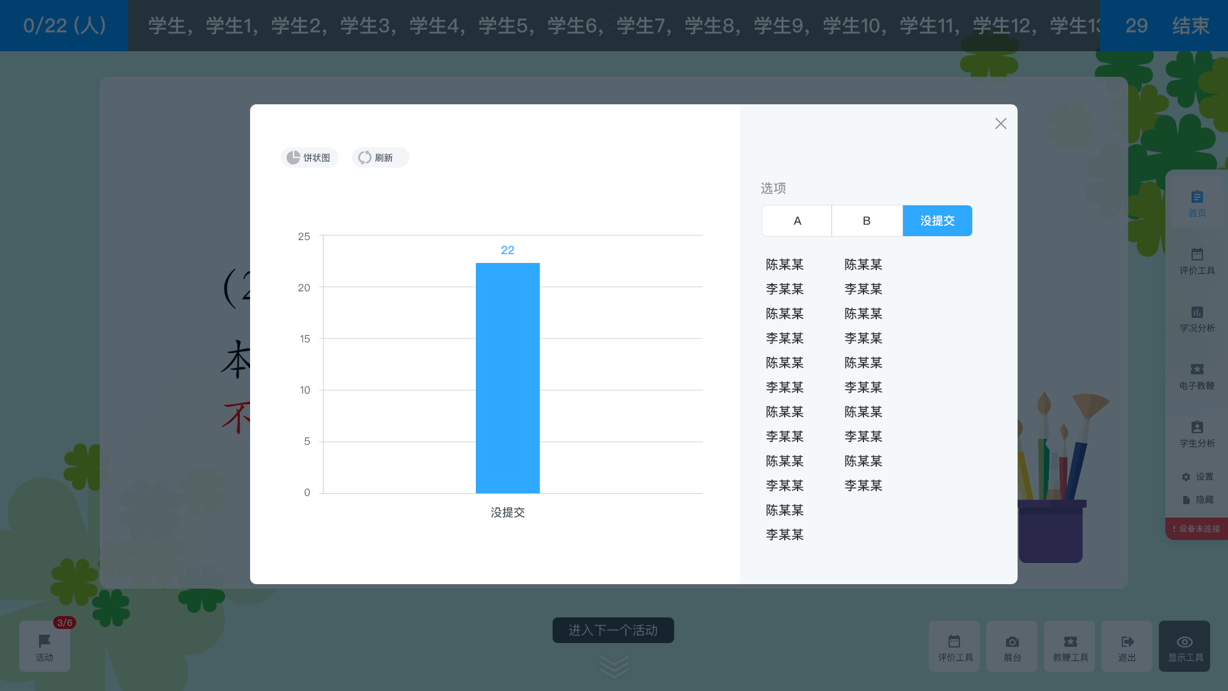Expand the double-chevron arrow at bottom
The image size is (1228, 691).
tap(614, 667)
